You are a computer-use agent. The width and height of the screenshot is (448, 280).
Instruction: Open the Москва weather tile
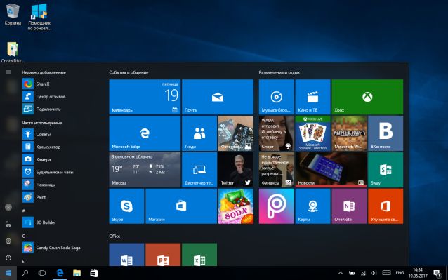(145, 170)
